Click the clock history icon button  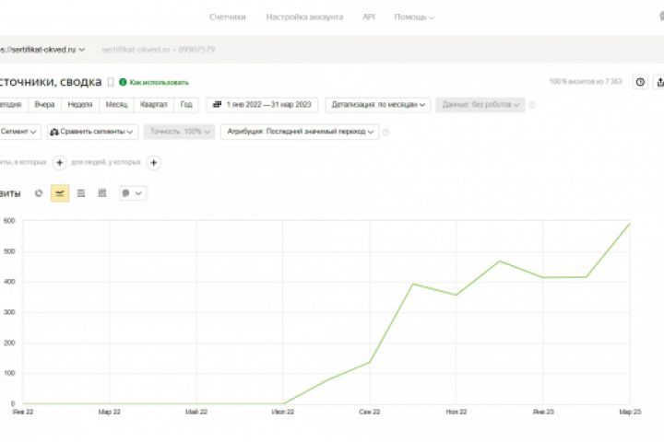pos(640,82)
